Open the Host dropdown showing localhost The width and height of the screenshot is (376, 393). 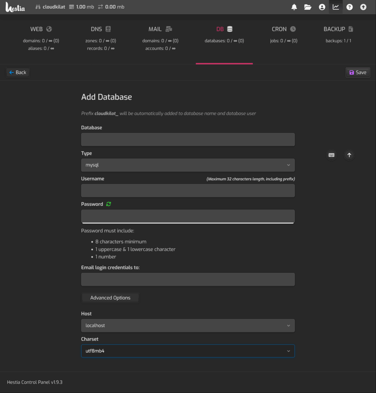188,325
